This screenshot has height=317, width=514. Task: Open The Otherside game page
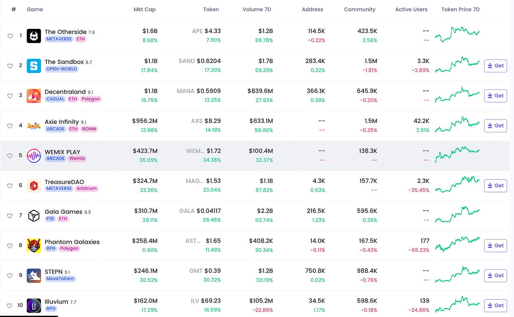point(66,32)
